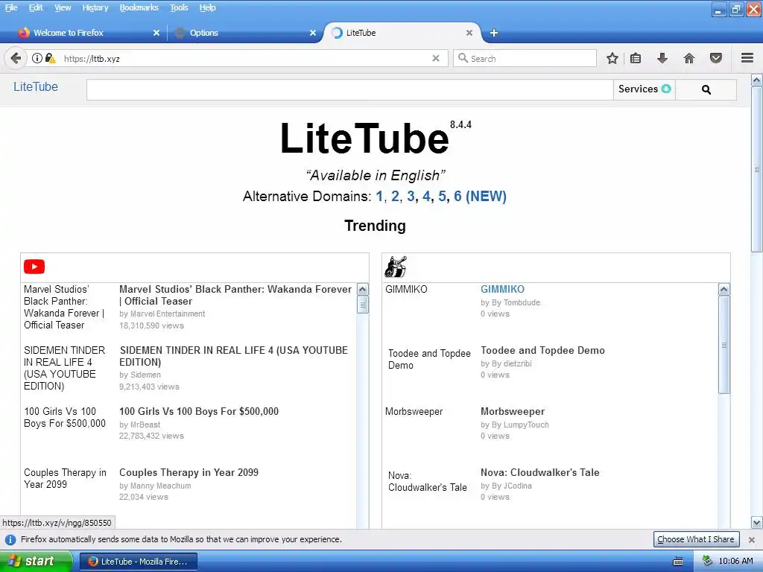
Task: Close the Welcome to Firefox tab
Action: point(156,33)
